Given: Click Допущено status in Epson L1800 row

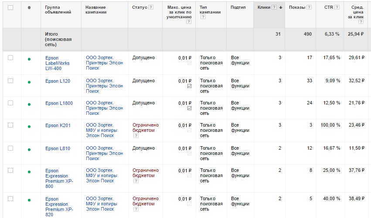Looking at the screenshot, I should [x=143, y=103].
